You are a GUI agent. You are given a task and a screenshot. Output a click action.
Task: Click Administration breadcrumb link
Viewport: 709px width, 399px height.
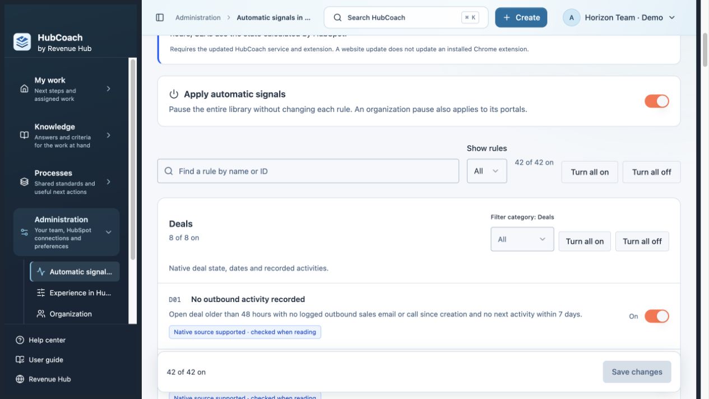pyautogui.click(x=198, y=17)
